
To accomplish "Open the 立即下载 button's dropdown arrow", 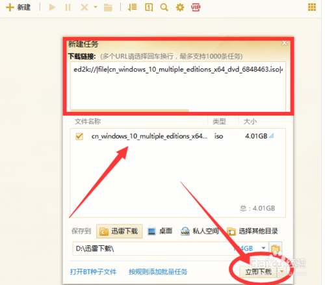I will (282, 271).
